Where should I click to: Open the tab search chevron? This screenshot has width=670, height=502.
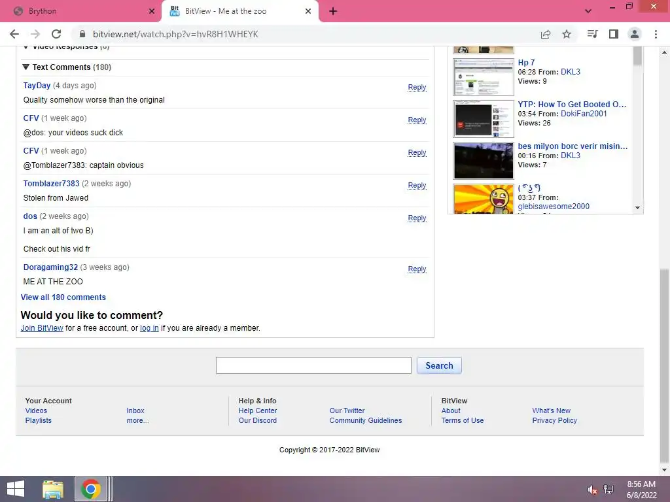pos(588,11)
